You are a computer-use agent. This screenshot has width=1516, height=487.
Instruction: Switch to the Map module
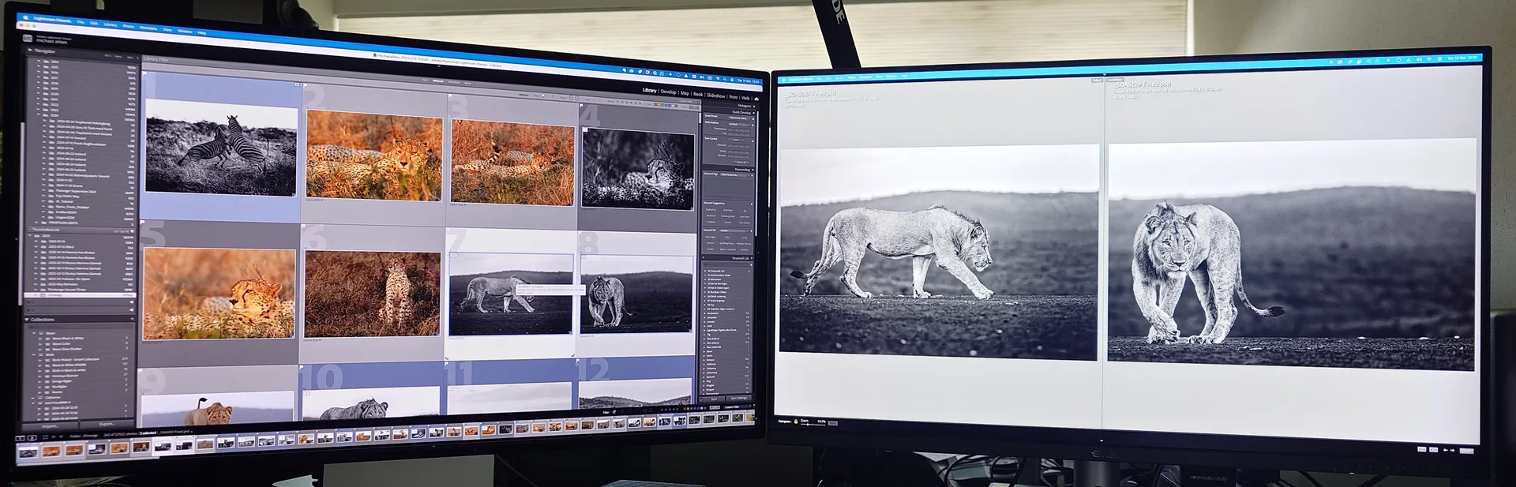pyautogui.click(x=685, y=93)
